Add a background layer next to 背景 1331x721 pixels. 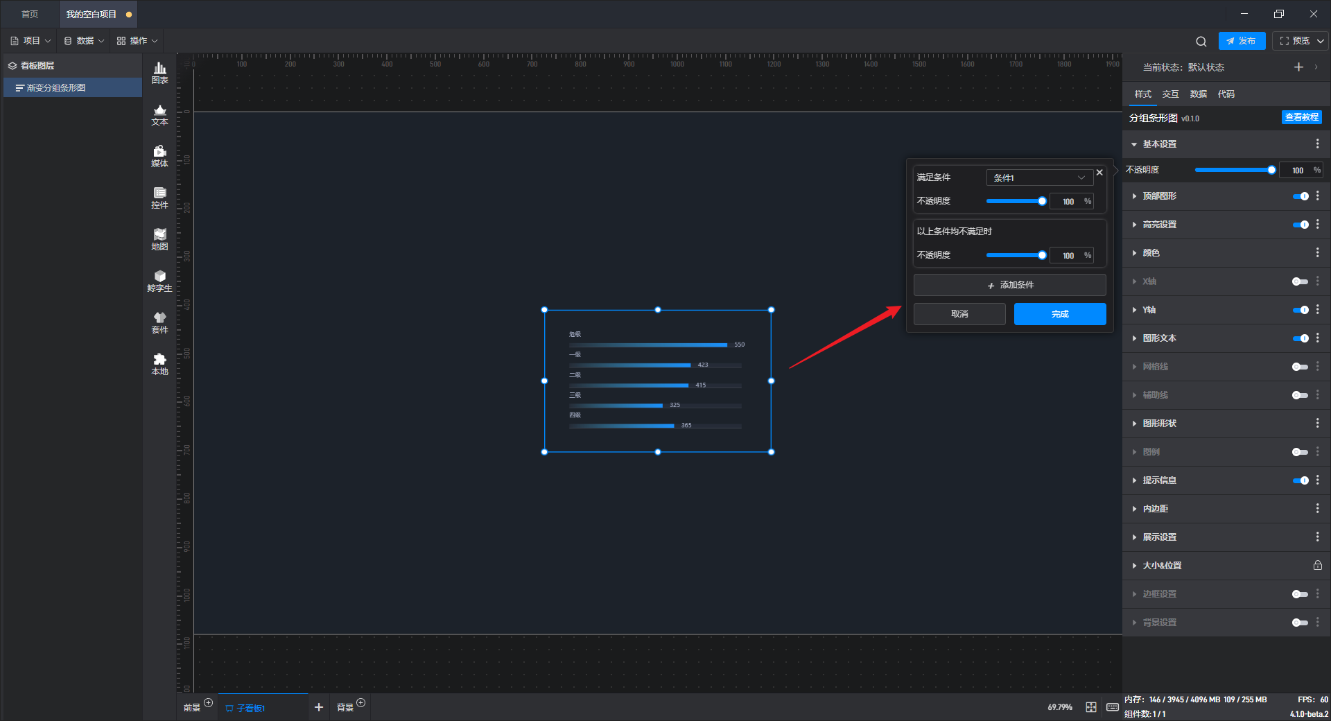[x=360, y=702]
